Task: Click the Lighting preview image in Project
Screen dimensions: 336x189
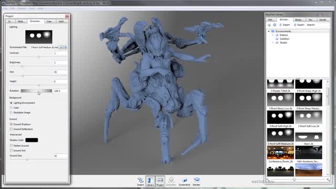Action: [39, 37]
